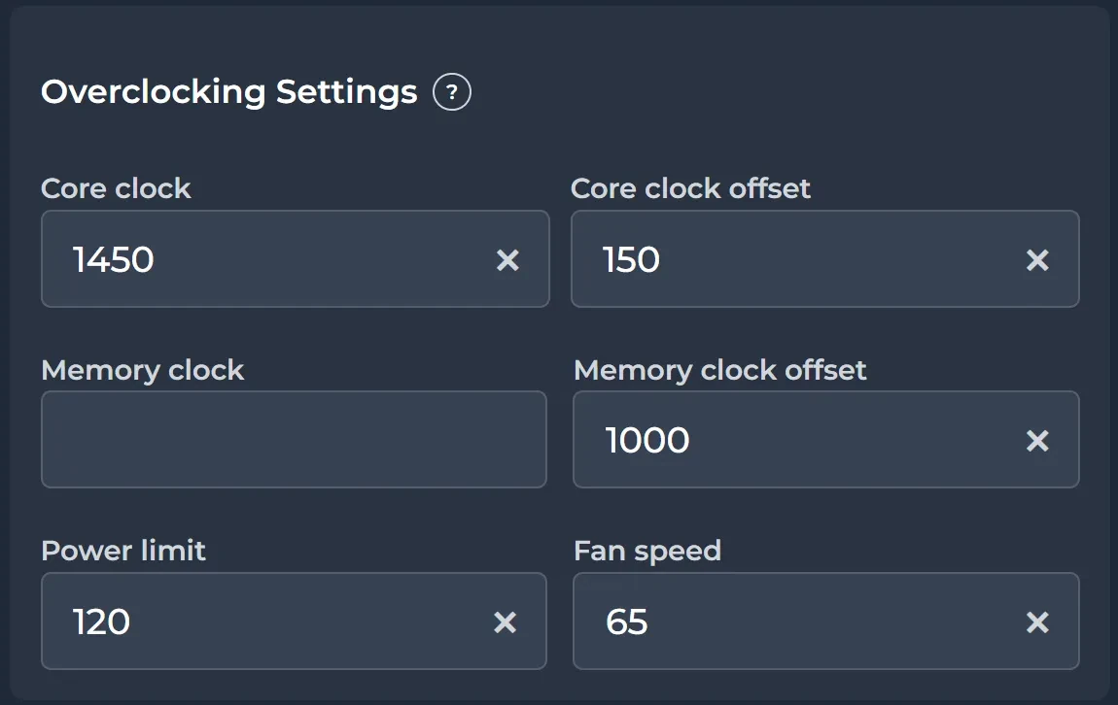
Task: Click the Power limit label
Action: click(123, 551)
